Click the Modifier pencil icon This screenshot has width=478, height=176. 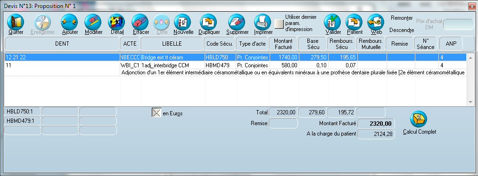(93, 22)
